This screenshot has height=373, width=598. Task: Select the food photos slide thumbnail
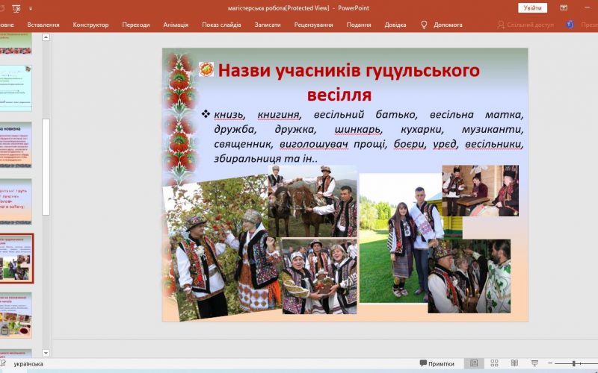[16, 316]
